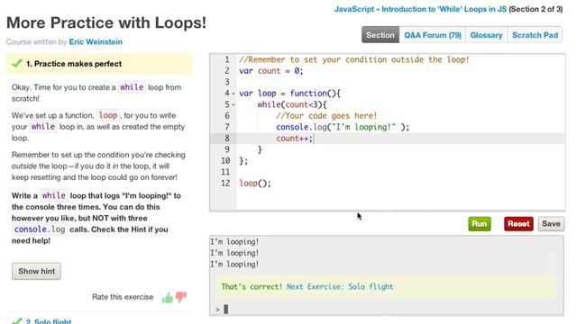Screen dimensions: 577x324
Task: Click the //Remember to set your condition comment
Action: 354,59
